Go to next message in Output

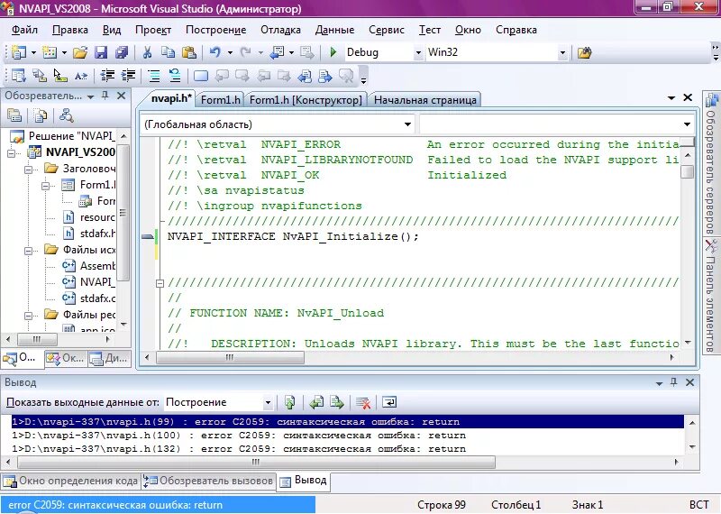point(337,403)
